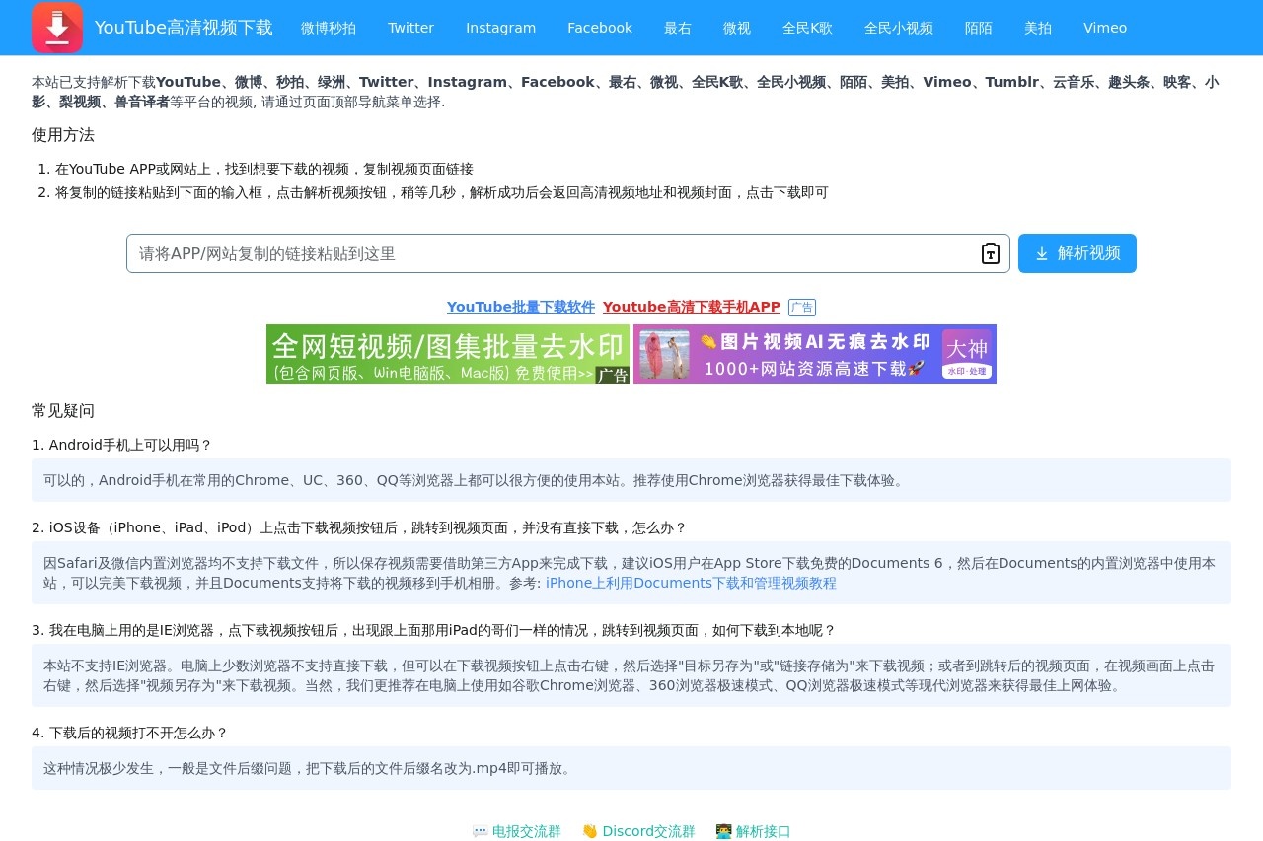
Task: Select Vimeo in the top navigation
Action: (x=1104, y=28)
